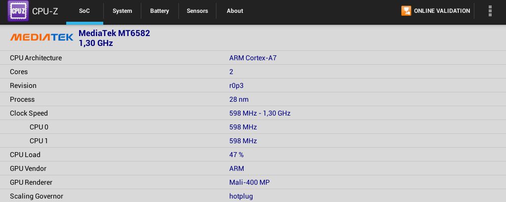Screen dimensions: 506x202
Task: Click the CPU-Z title text
Action: (x=45, y=11)
